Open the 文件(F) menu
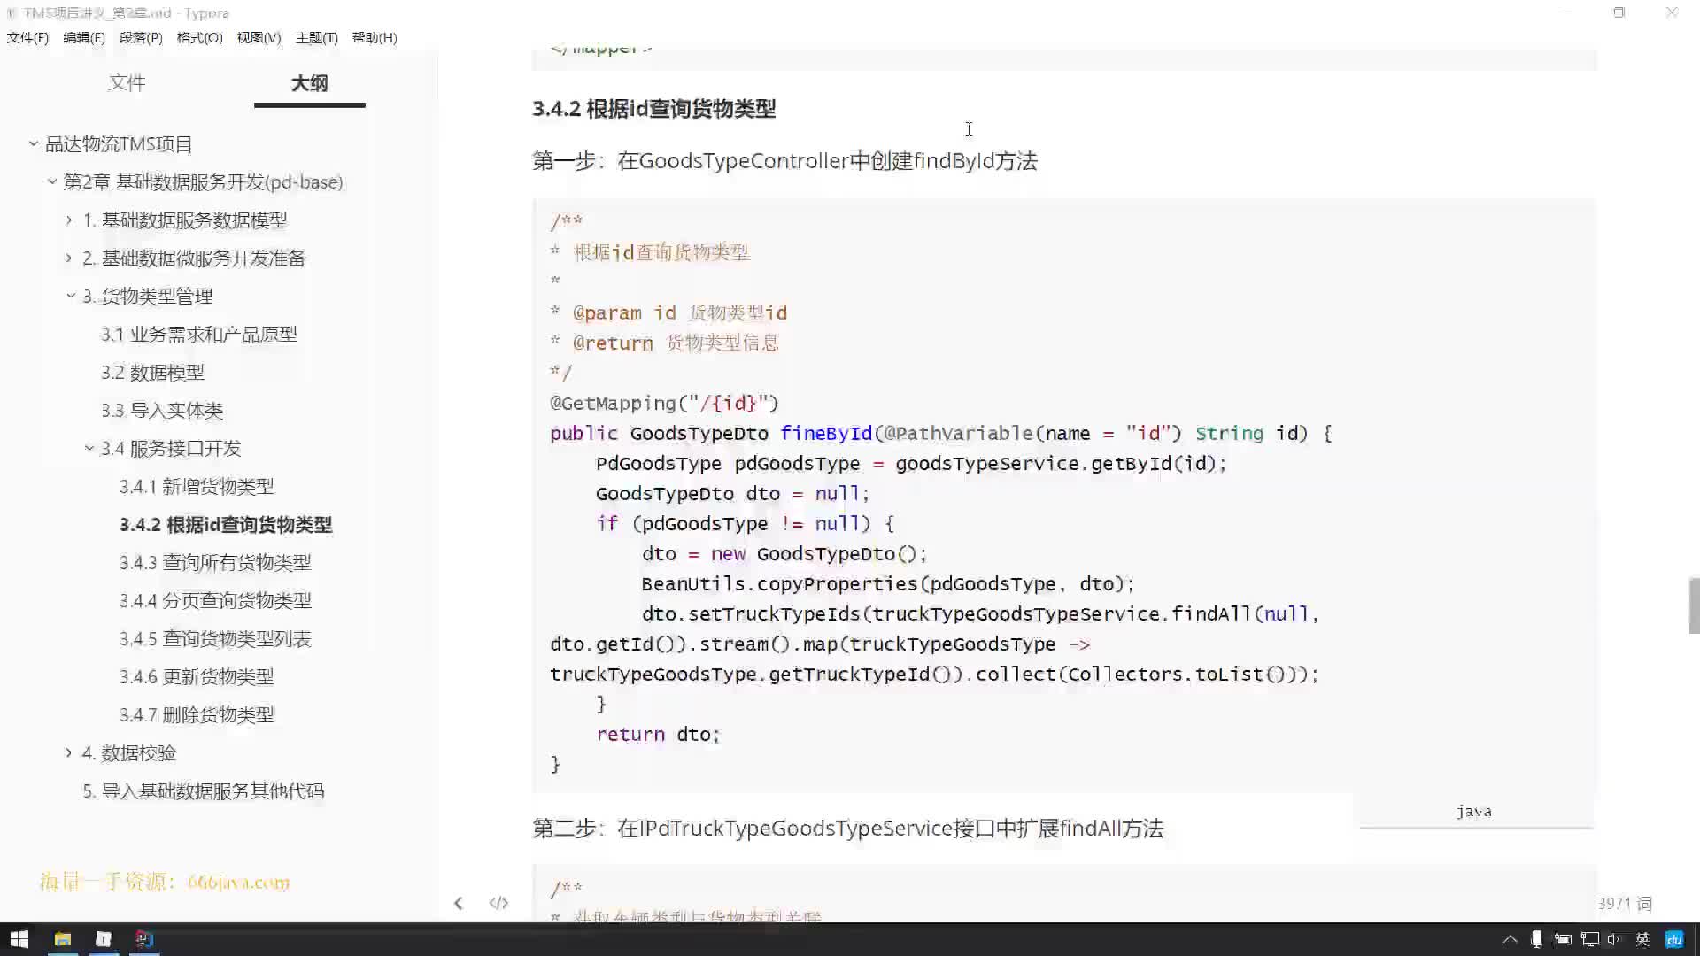Image resolution: width=1700 pixels, height=956 pixels. pos(27,37)
